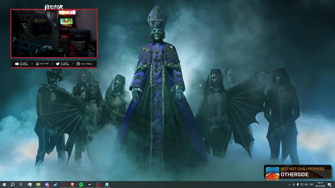Open taskbar Search magnifier
This screenshot has height=188, width=335.
[x=12, y=185]
